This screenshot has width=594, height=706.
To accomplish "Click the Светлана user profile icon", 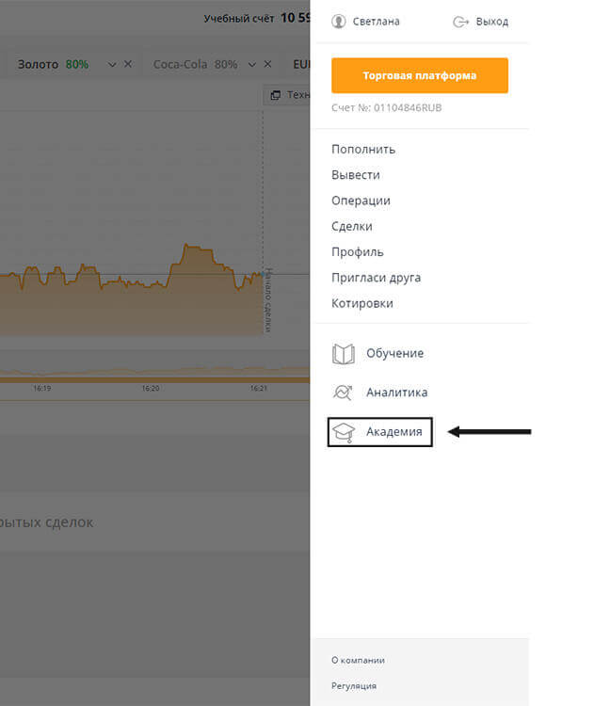I will [339, 22].
